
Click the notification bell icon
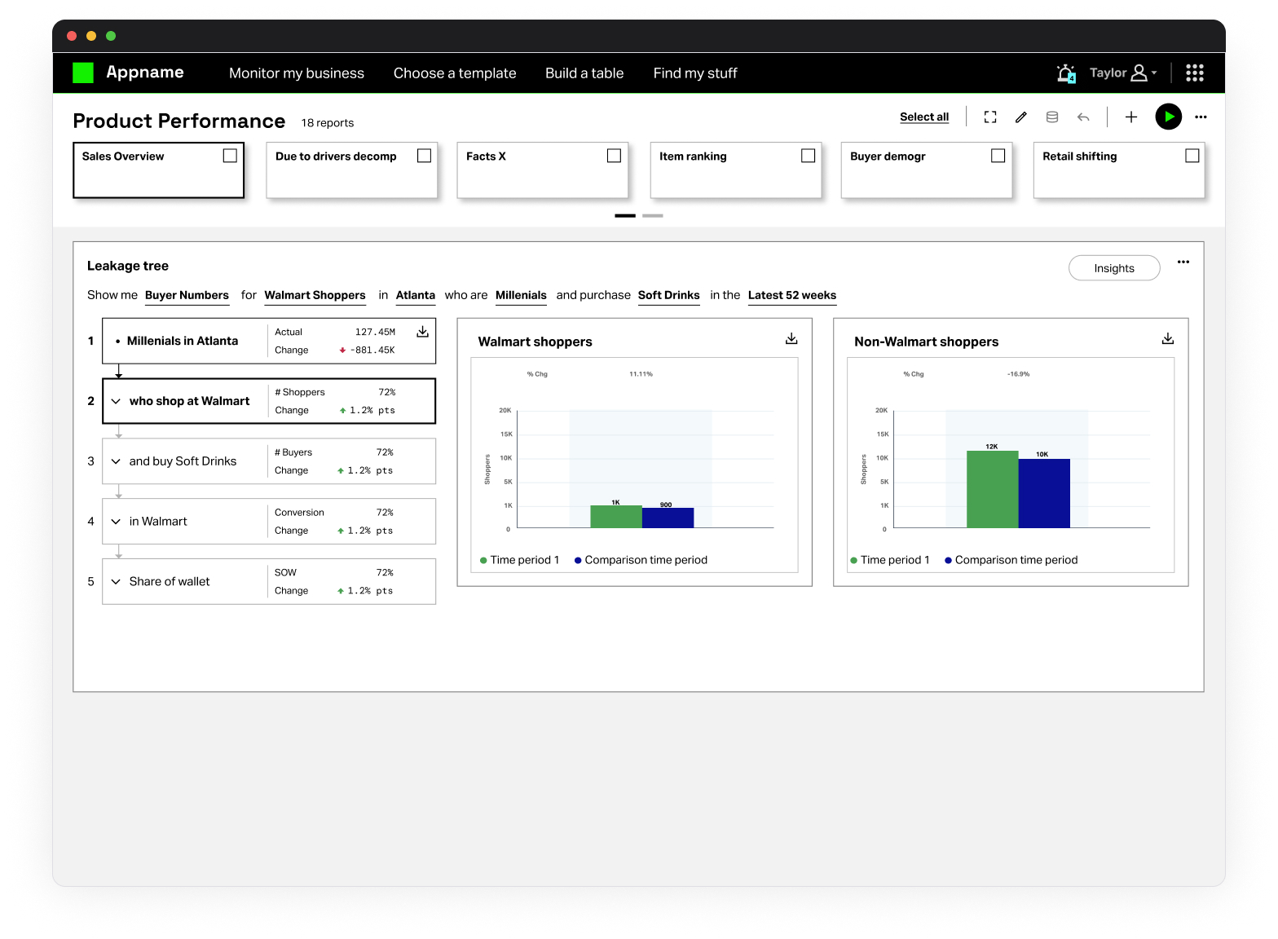pos(1065,73)
